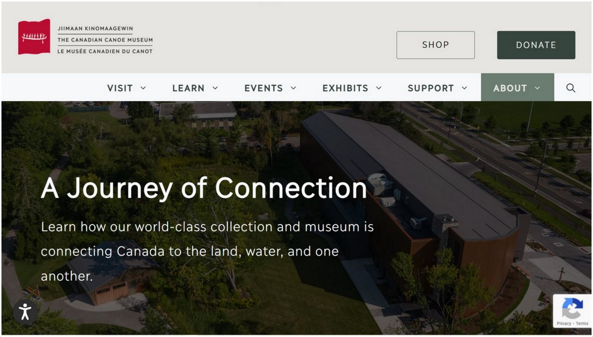This screenshot has height=337, width=593.
Task: Open the Visit menu item
Action: point(120,88)
